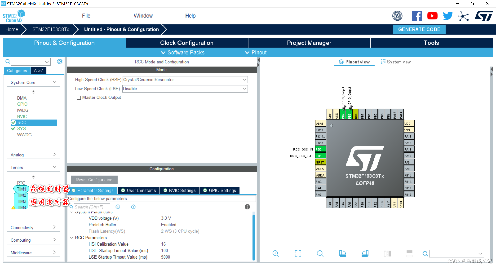Image resolution: width=496 pixels, height=266 pixels.
Task: Open ST Facebook page icon
Action: [417, 16]
